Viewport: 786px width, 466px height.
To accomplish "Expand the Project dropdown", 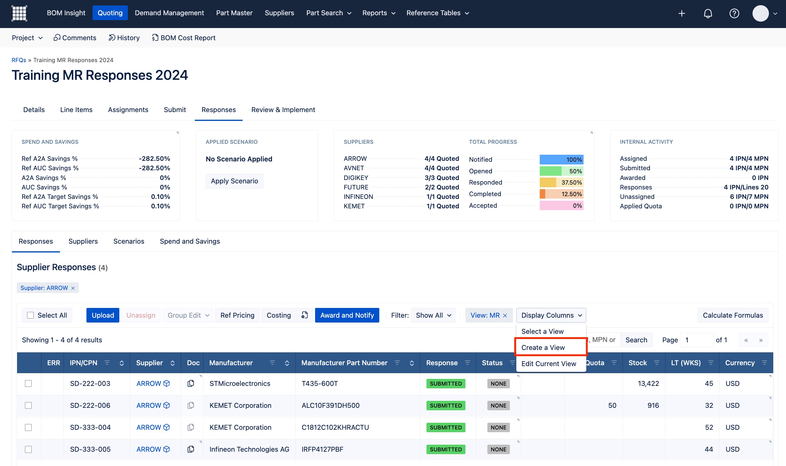I will point(27,38).
